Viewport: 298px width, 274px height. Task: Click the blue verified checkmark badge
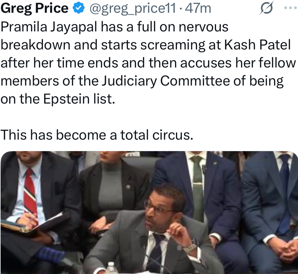[79, 9]
